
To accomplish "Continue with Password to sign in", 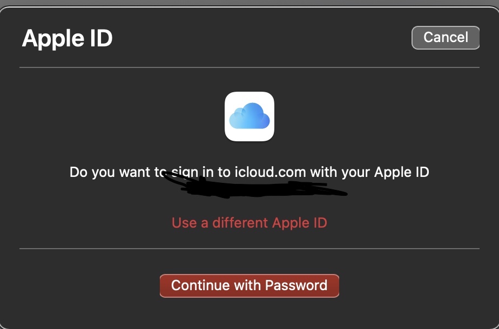I will click(249, 285).
